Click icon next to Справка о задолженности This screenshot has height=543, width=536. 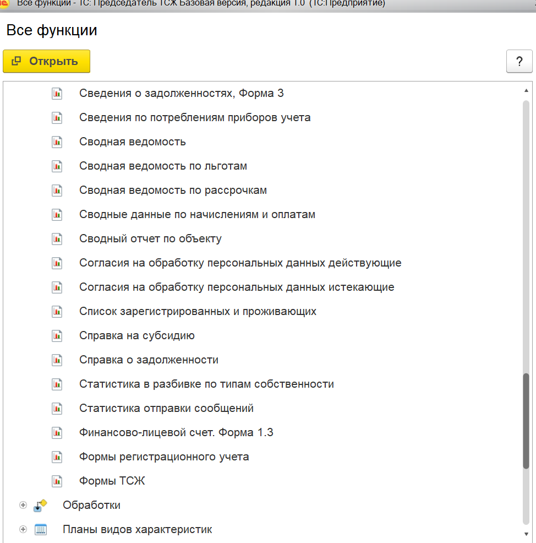[57, 360]
